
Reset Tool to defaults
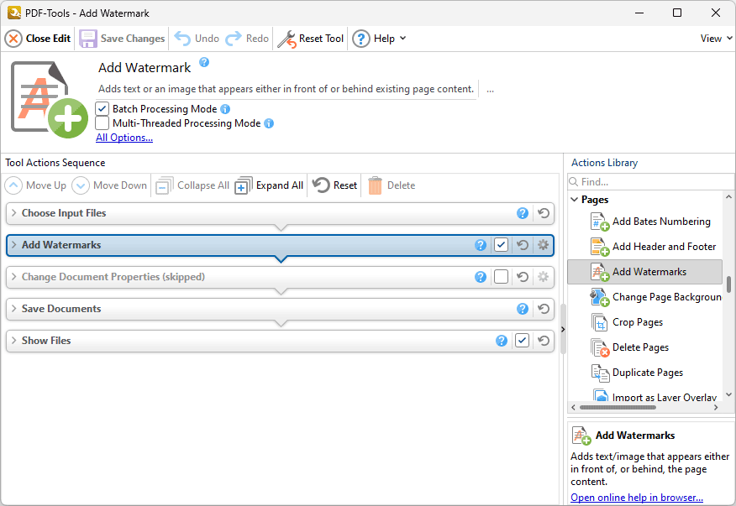click(311, 39)
